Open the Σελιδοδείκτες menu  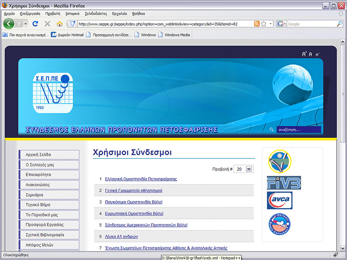click(96, 14)
